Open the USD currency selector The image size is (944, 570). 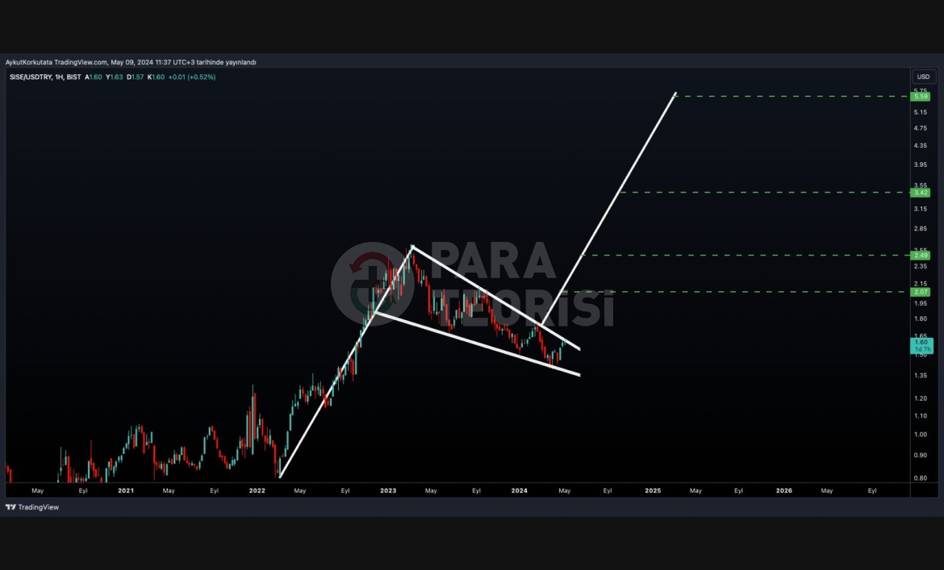click(924, 77)
